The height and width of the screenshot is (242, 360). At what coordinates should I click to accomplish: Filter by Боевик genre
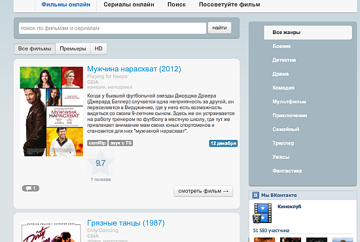[281, 46]
